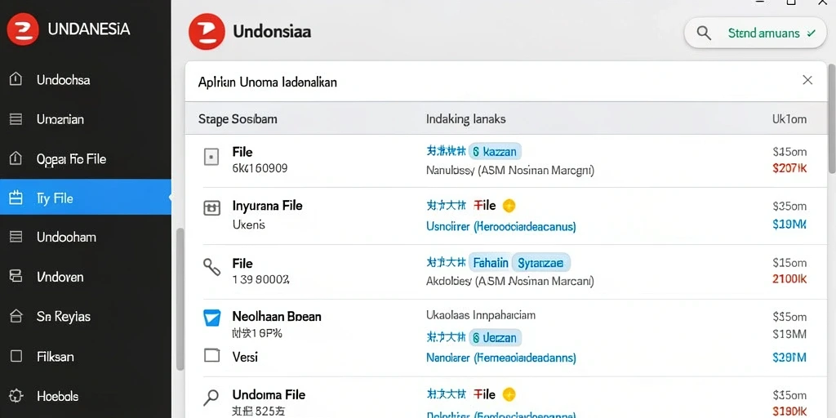Viewport: 836px width, 418px height.
Task: Select the 6K4160909 file number
Action: pos(260,168)
